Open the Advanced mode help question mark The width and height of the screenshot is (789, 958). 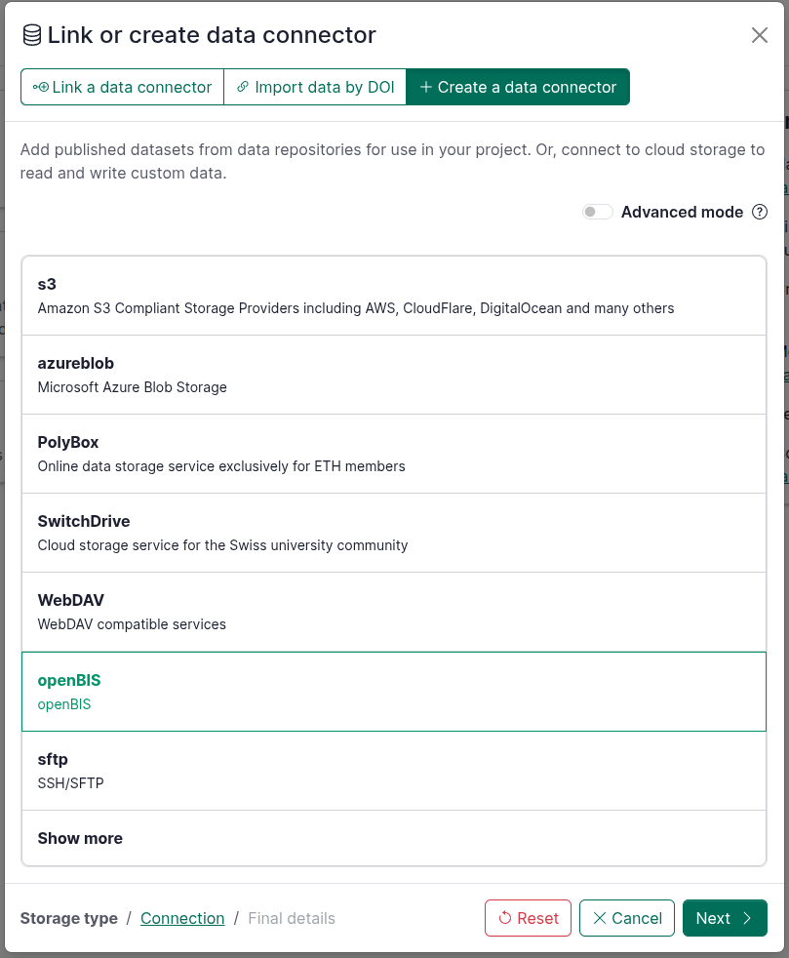pyautogui.click(x=759, y=212)
